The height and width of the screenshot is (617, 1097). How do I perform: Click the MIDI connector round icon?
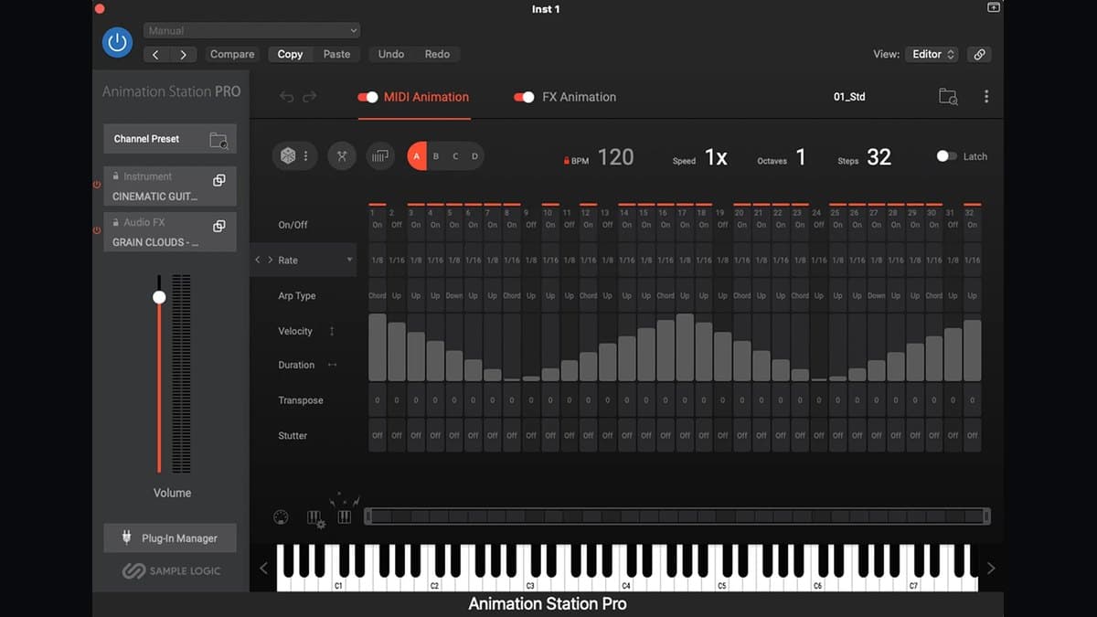pos(281,517)
